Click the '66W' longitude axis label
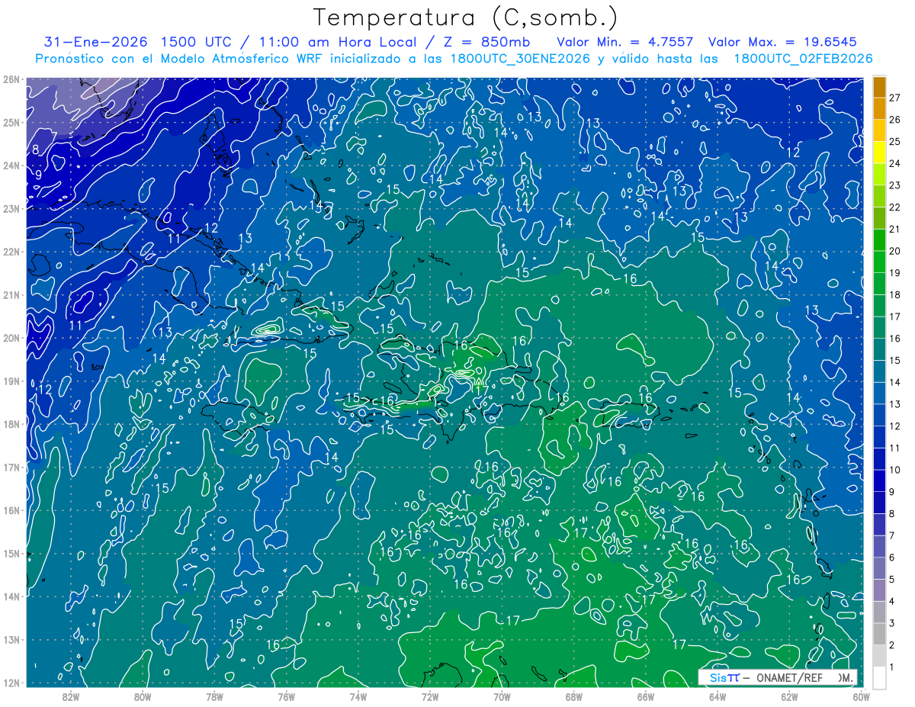The width and height of the screenshot is (915, 707). 646,697
